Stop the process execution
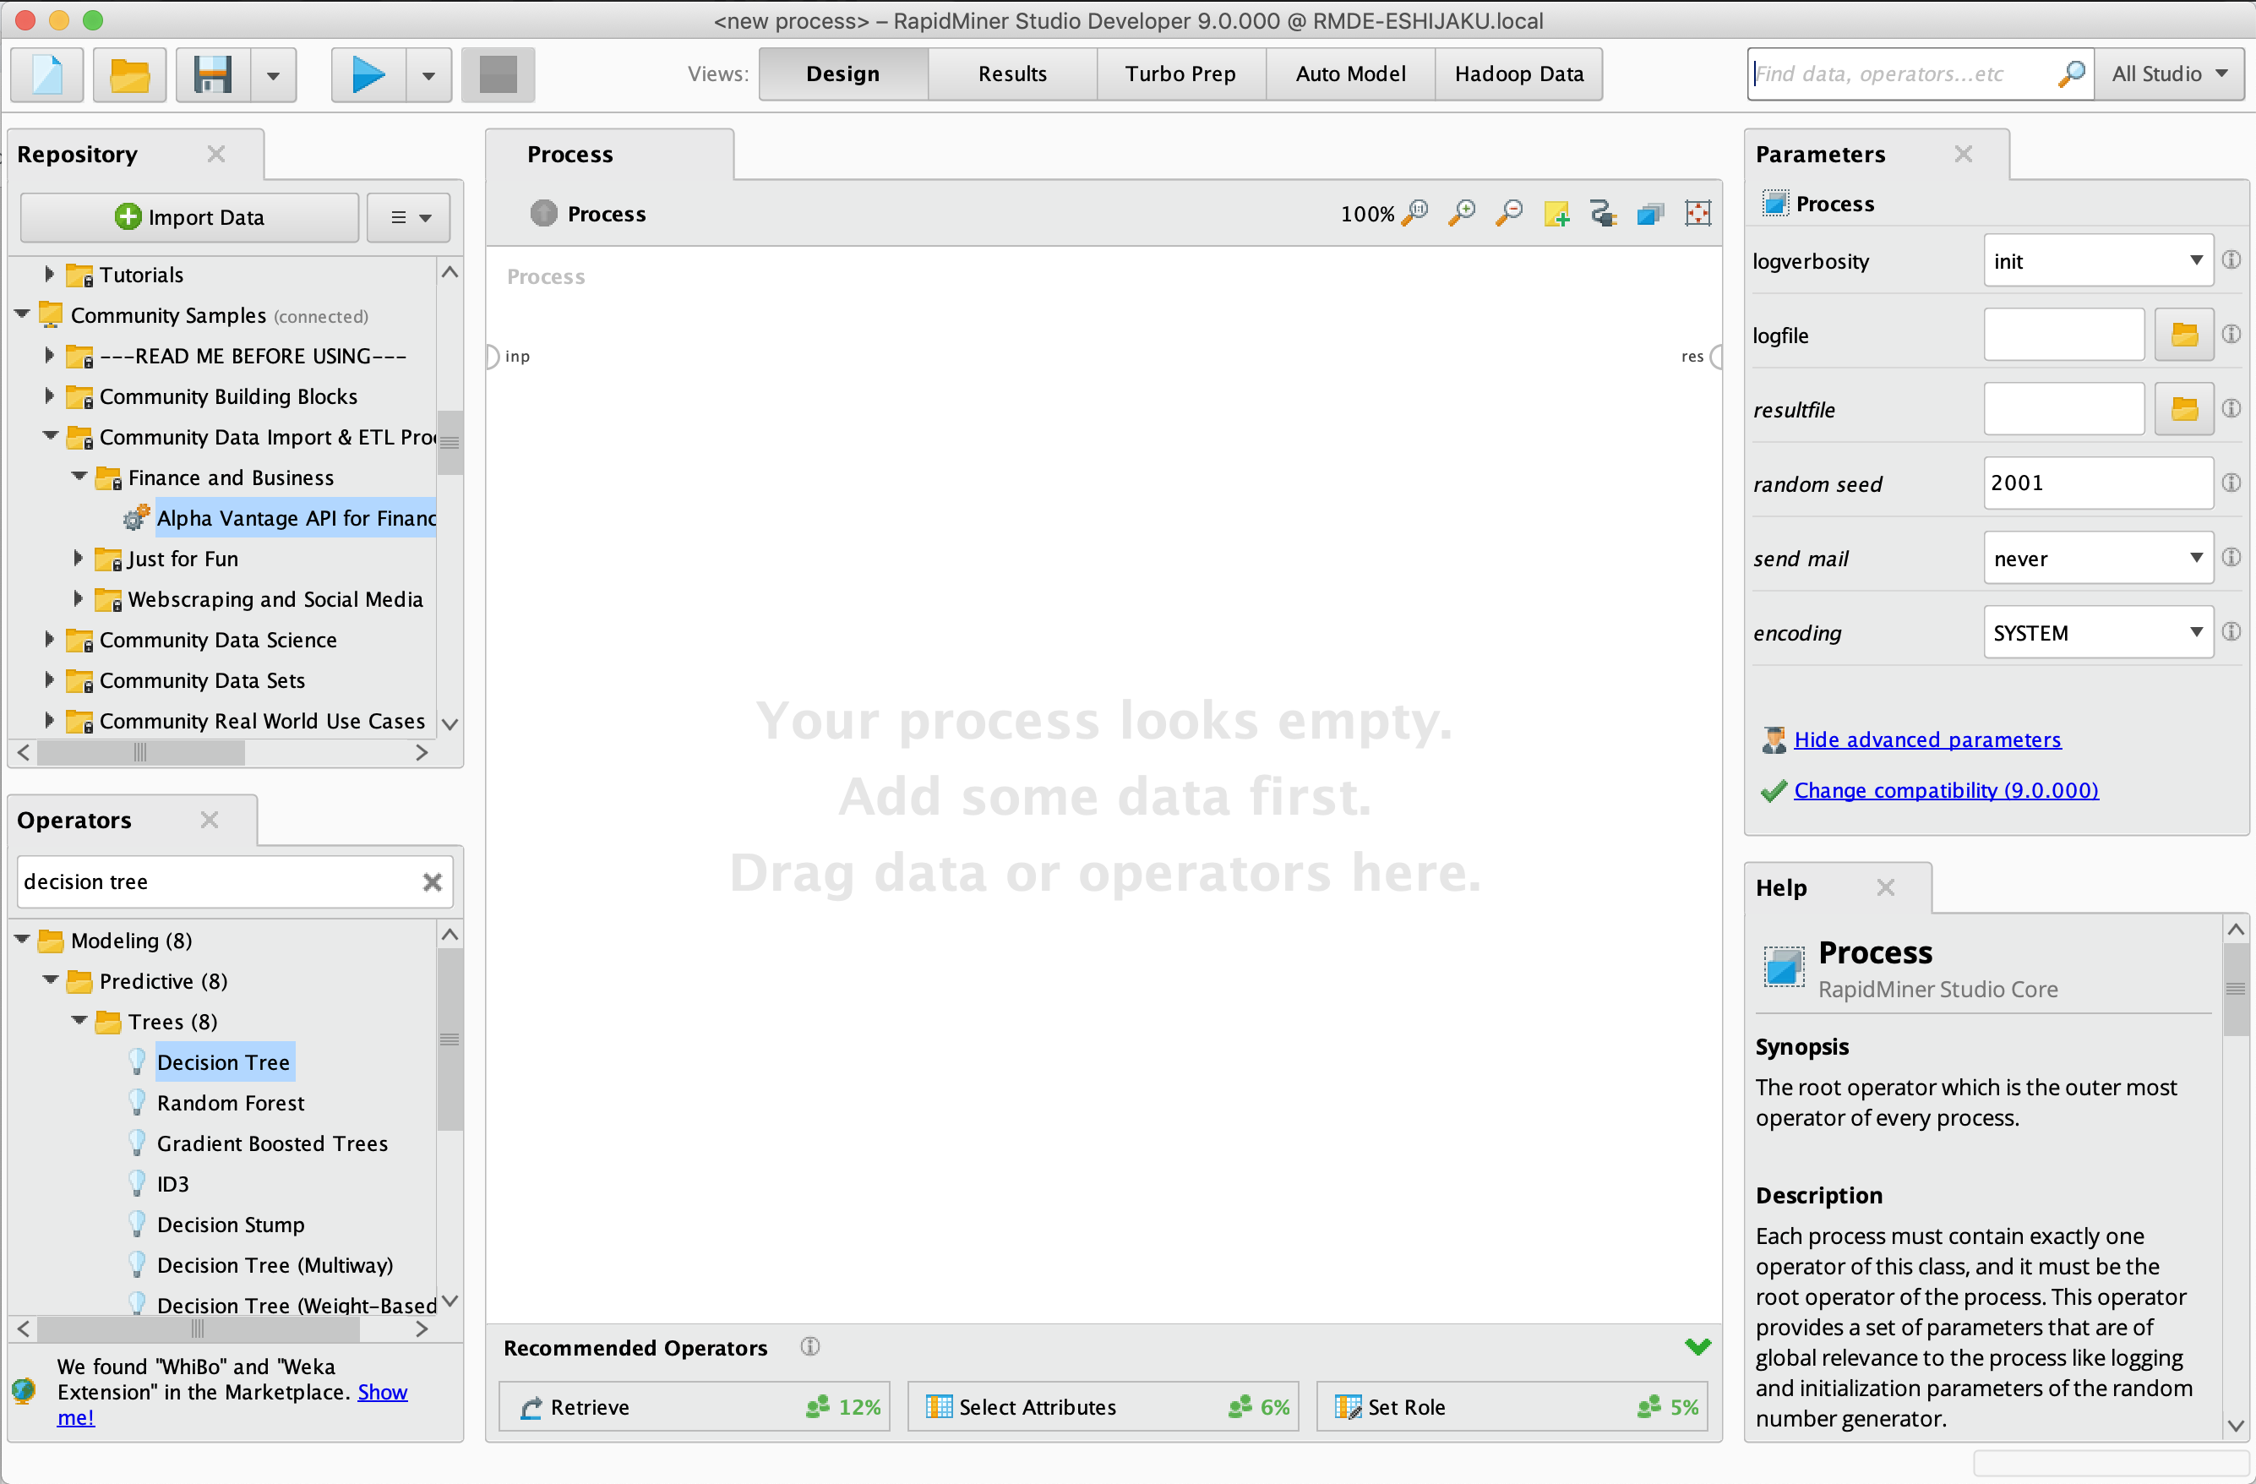The height and width of the screenshot is (1484, 2256). [497, 74]
